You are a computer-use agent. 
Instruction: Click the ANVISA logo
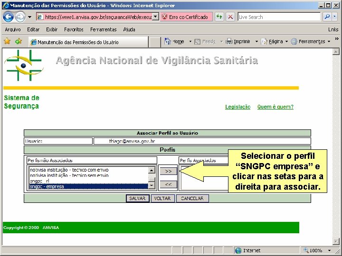24,65
